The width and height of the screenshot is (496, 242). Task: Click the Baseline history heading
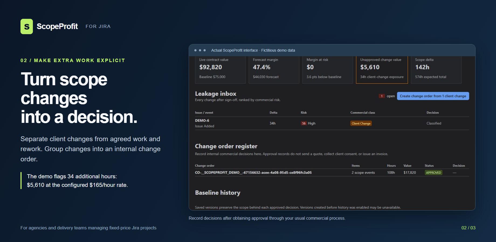[218, 193]
